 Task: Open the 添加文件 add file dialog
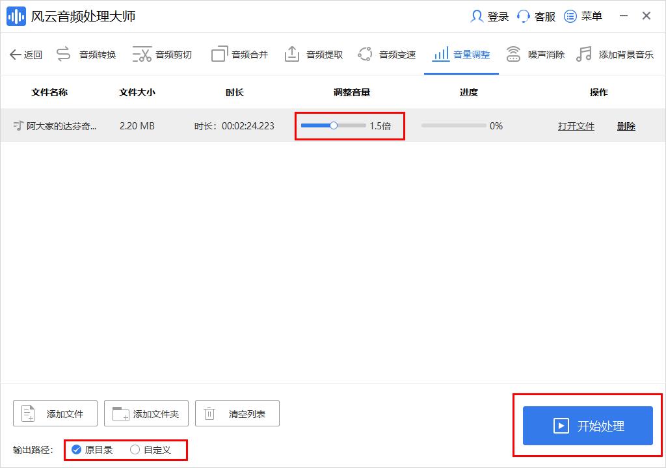[56, 413]
